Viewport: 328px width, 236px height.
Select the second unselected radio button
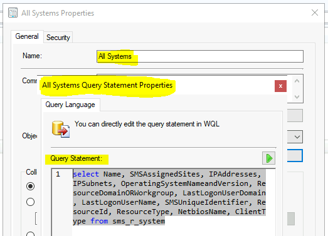[x=30, y=202]
